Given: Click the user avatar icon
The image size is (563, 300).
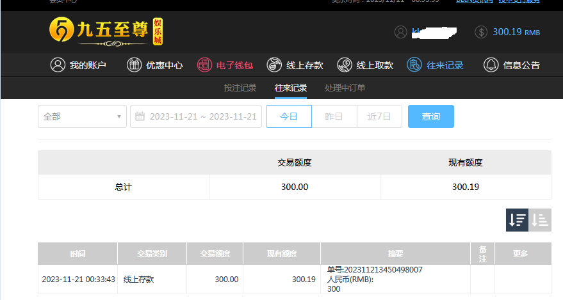Looking at the screenshot, I should click(401, 32).
